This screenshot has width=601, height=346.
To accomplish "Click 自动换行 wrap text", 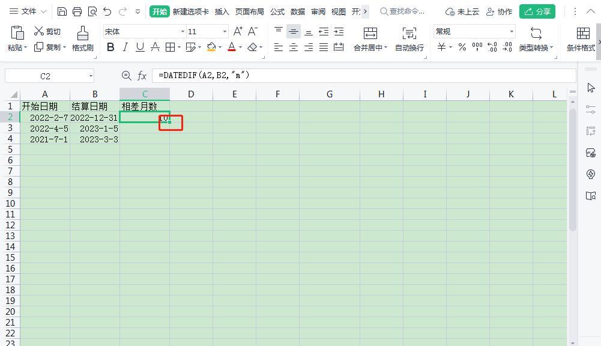I will coord(409,38).
